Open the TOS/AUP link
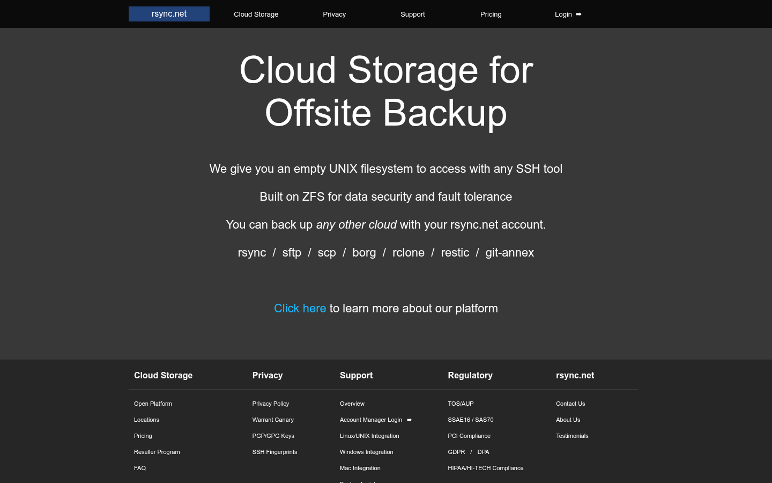This screenshot has width=772, height=483. click(461, 404)
